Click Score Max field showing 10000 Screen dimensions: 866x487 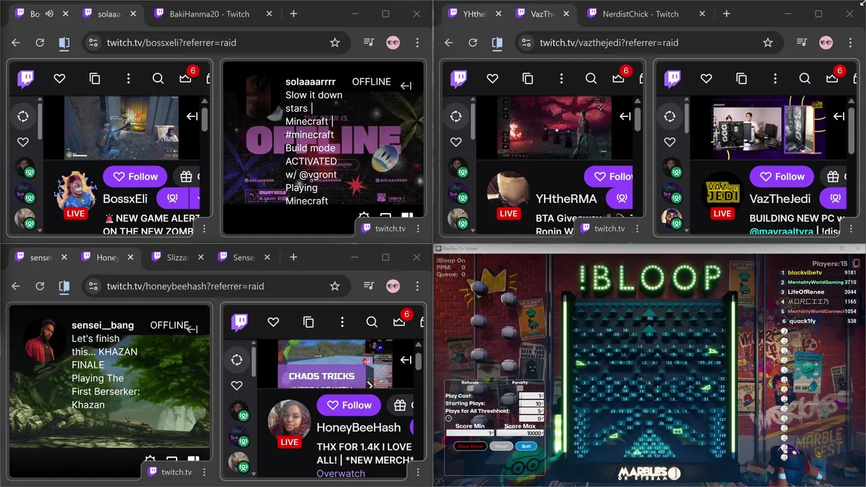coord(520,433)
